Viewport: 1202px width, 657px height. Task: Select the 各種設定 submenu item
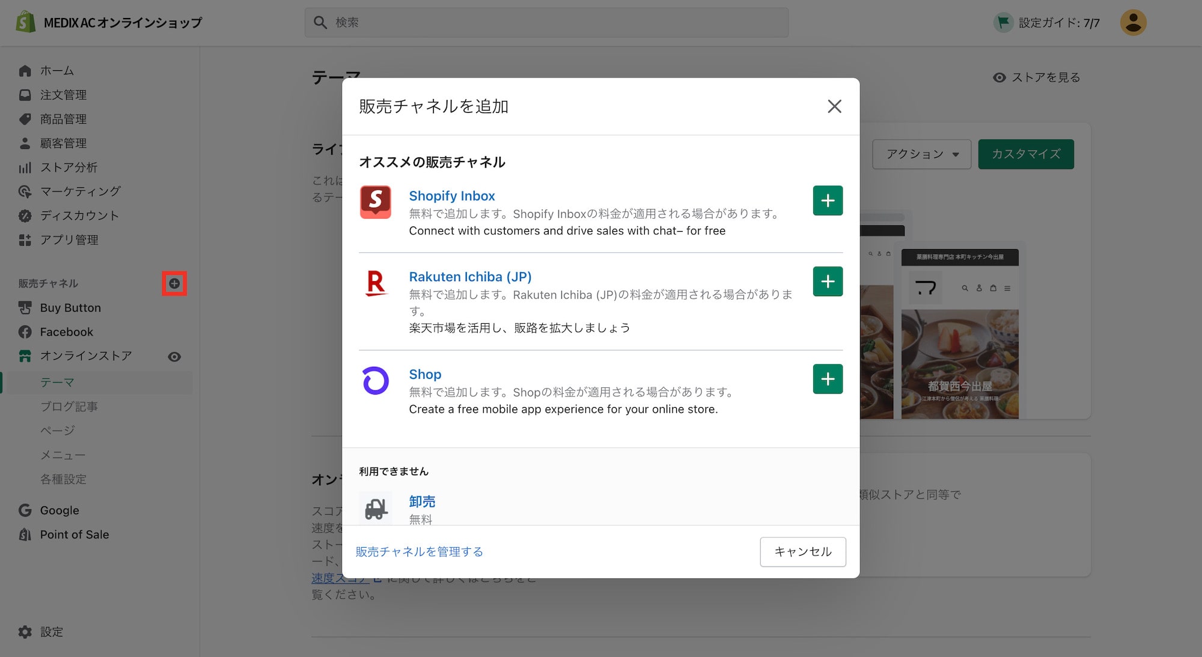pos(63,479)
